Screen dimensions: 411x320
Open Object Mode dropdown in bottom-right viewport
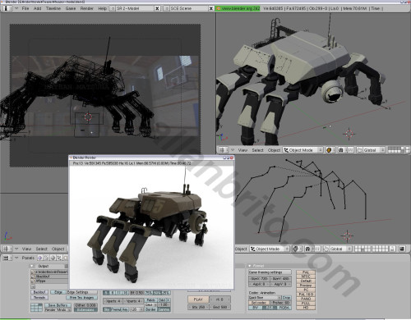click(x=270, y=249)
